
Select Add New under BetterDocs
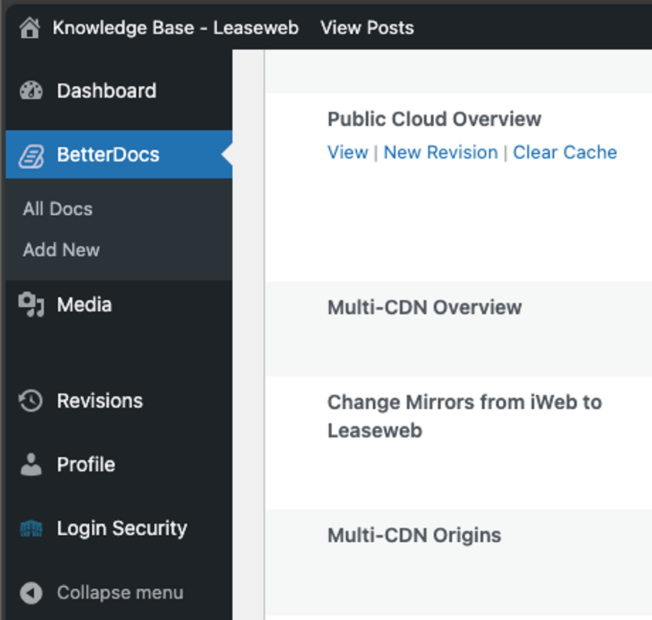(61, 250)
